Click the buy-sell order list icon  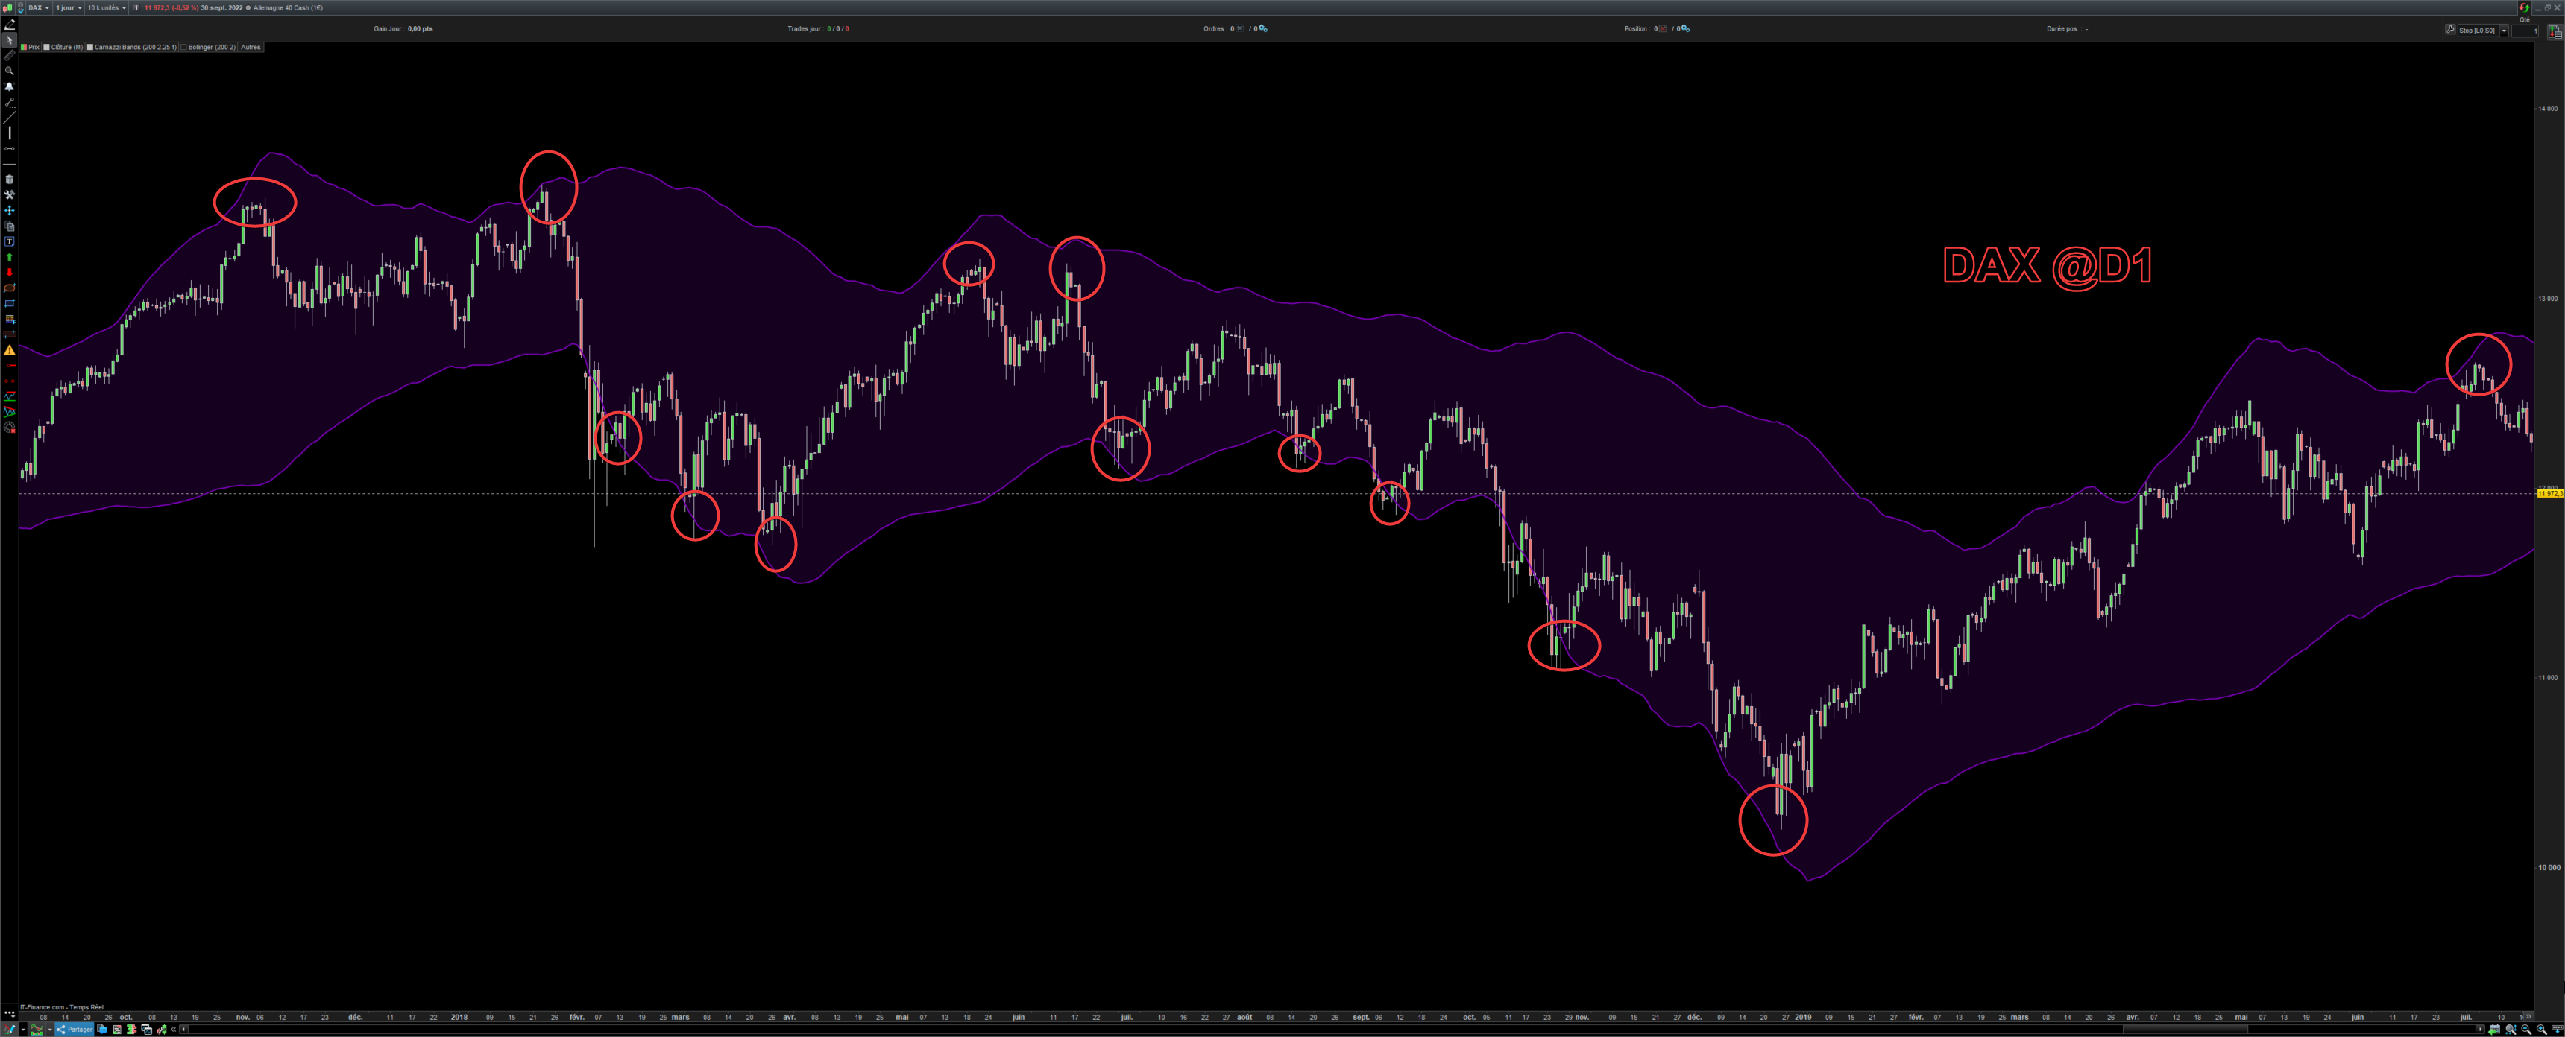pyautogui.click(x=2555, y=32)
